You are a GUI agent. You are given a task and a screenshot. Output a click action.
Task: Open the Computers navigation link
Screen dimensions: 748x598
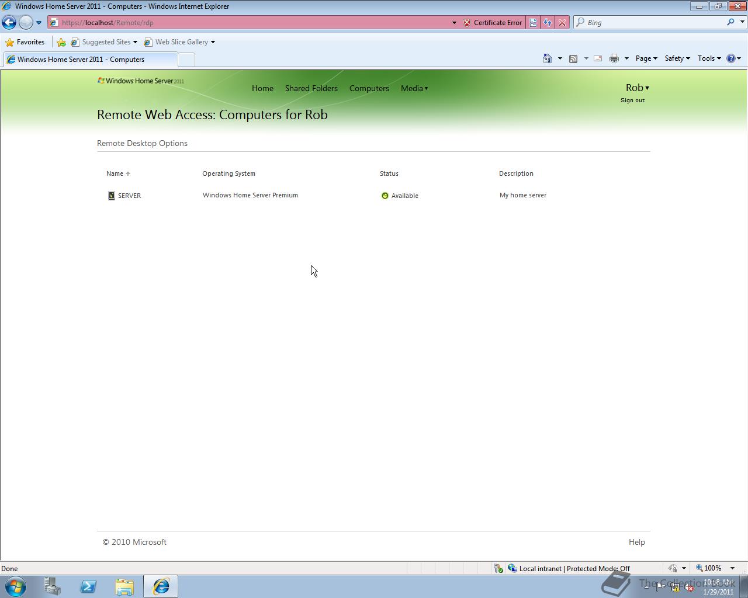pyautogui.click(x=369, y=88)
